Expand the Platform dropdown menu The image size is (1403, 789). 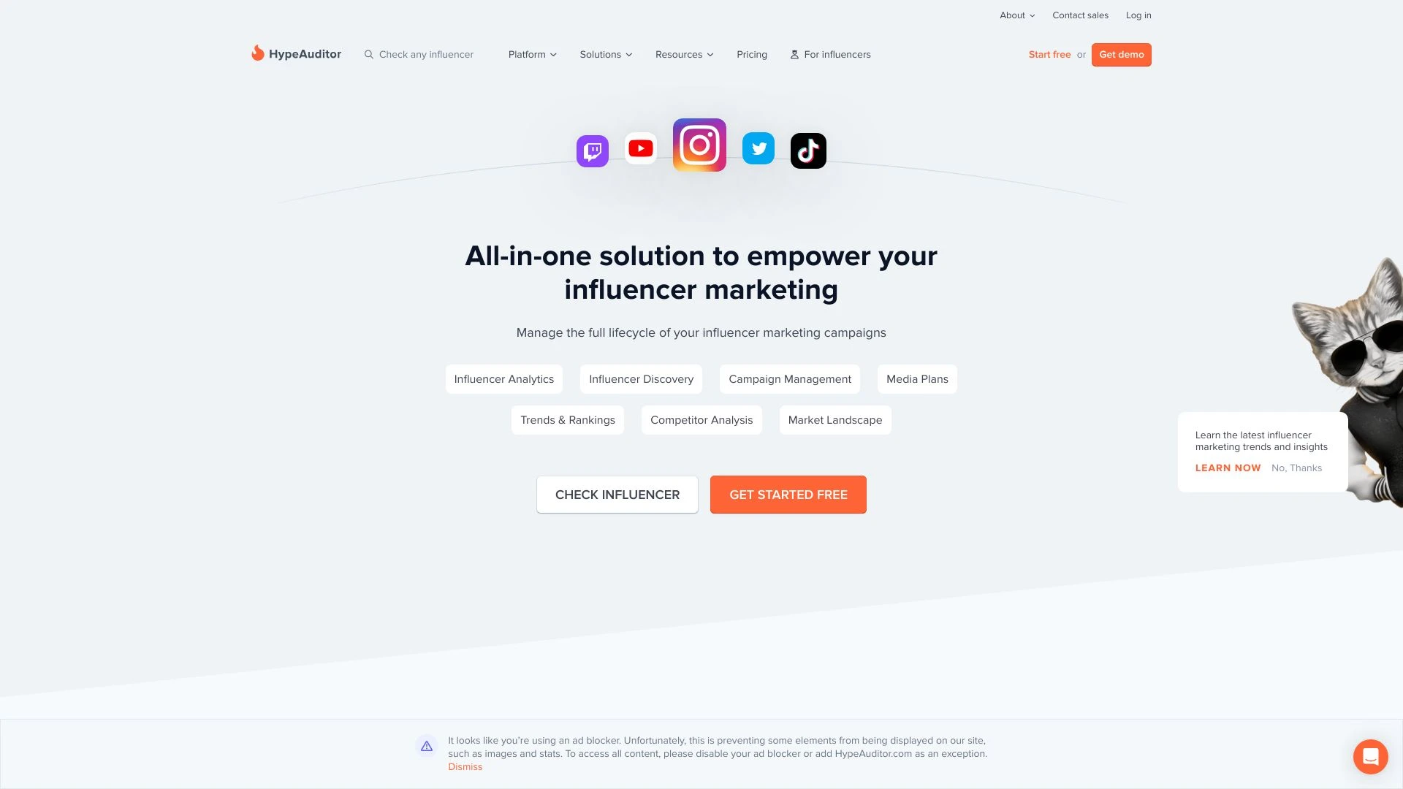coord(532,54)
